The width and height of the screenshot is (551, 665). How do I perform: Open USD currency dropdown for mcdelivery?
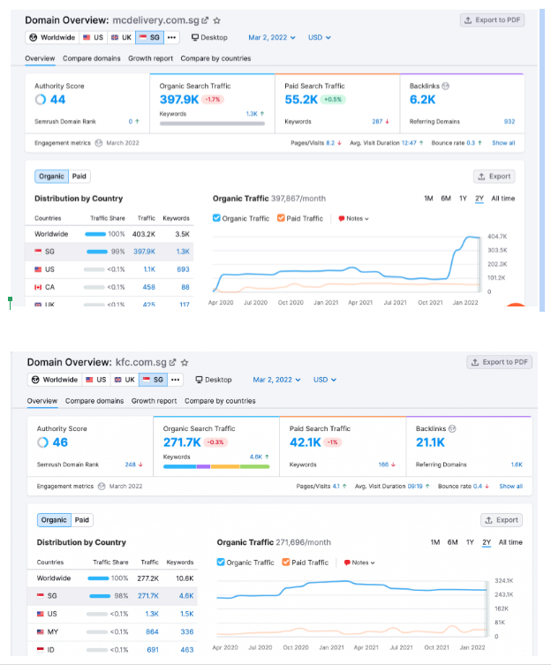tap(319, 37)
